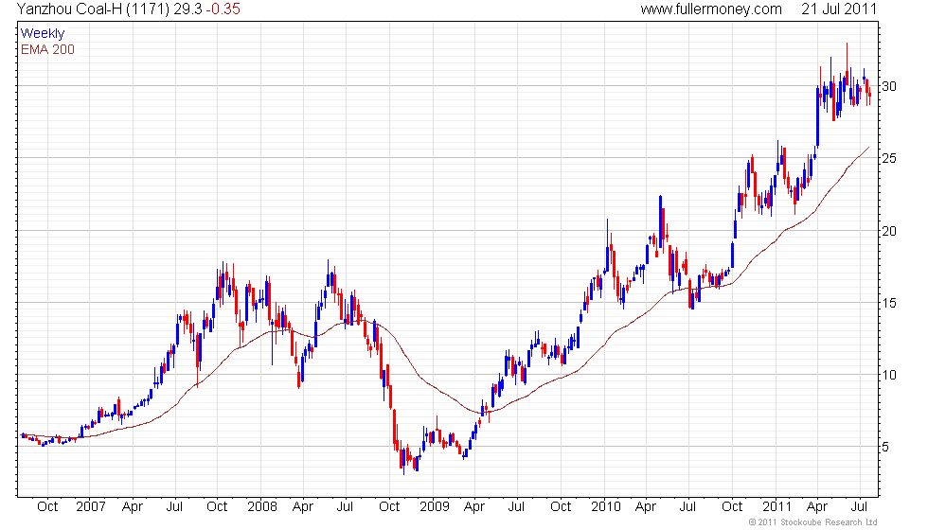Click the date '21 Jul 2011'
This screenshot has height=530, width=928.
839,9
